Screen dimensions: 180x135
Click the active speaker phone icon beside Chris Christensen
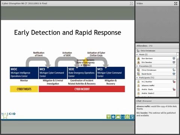coord(138,51)
